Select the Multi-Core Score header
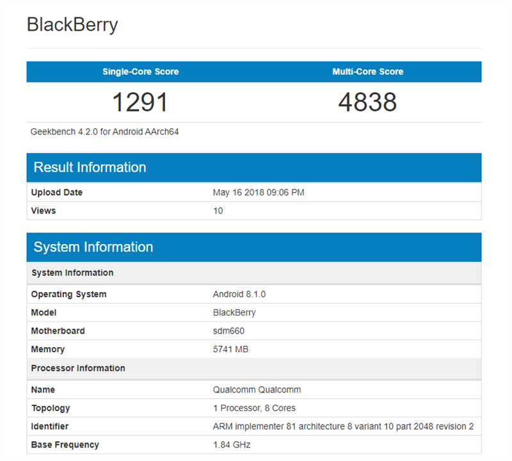 [367, 72]
